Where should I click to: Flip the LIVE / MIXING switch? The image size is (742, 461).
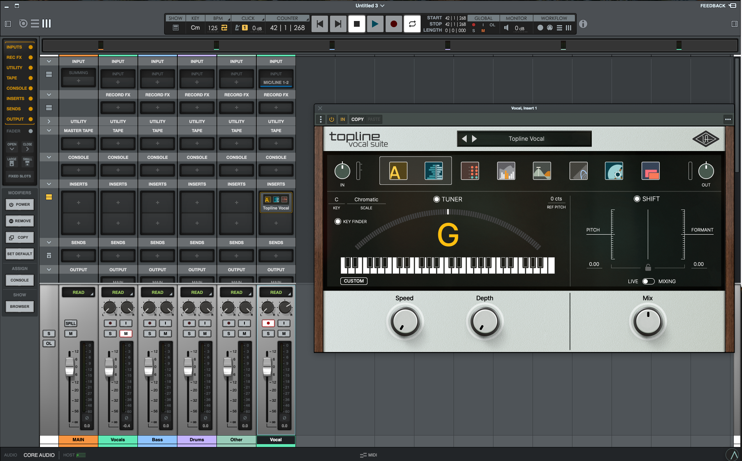(648, 282)
